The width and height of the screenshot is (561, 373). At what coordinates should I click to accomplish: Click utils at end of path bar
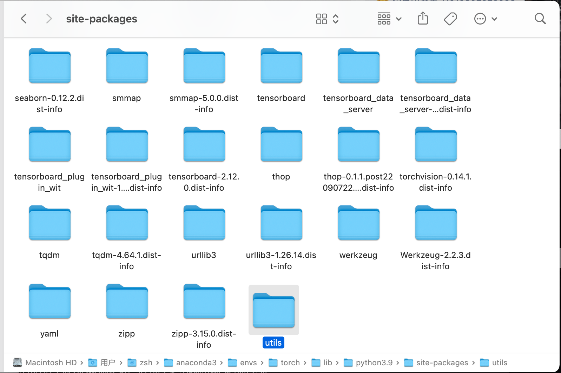494,362
